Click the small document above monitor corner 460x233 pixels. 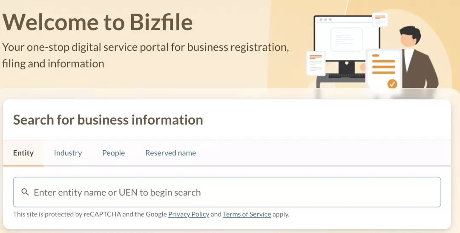[x=380, y=19]
